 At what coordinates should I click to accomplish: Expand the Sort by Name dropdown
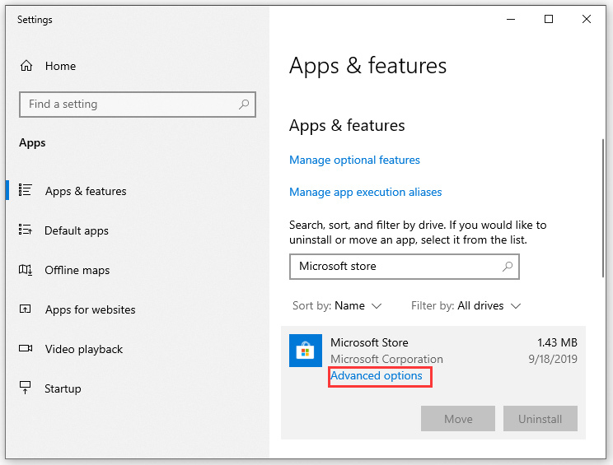pyautogui.click(x=337, y=305)
